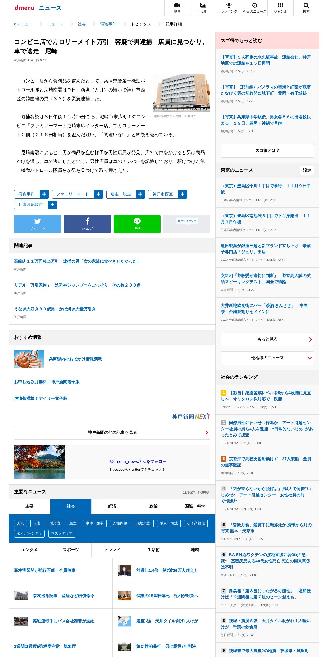
Task: Click the 事件・犯罪 subcategory chip
Action: click(95, 523)
